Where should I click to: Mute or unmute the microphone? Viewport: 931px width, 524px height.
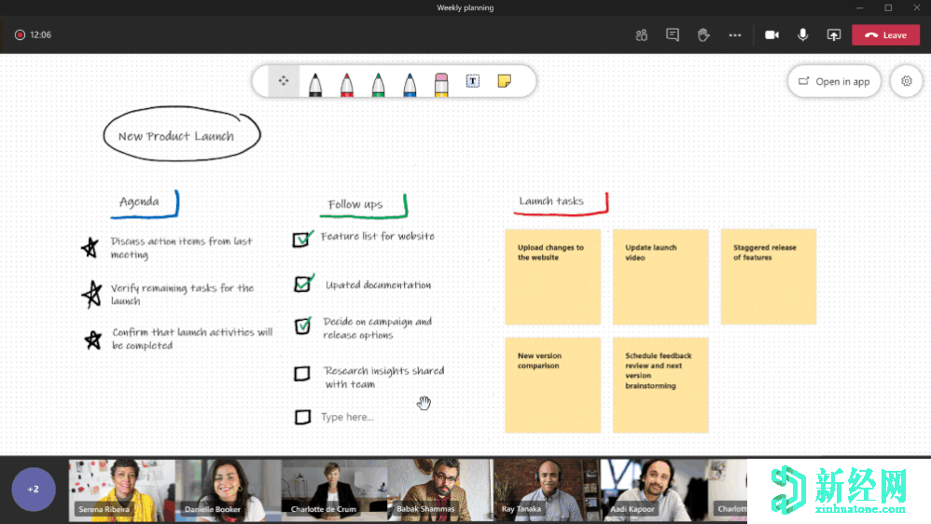(803, 35)
